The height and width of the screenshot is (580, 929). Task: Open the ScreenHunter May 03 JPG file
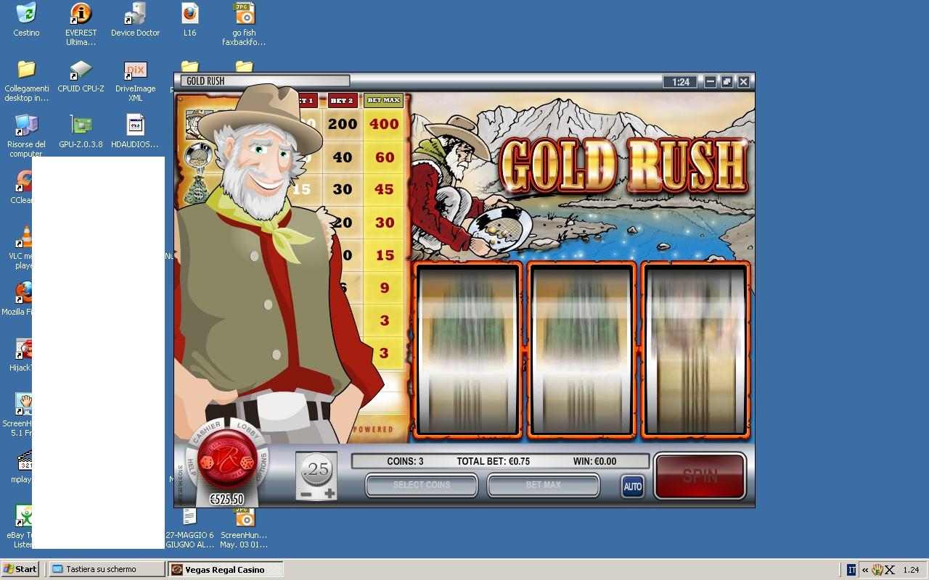tap(244, 528)
